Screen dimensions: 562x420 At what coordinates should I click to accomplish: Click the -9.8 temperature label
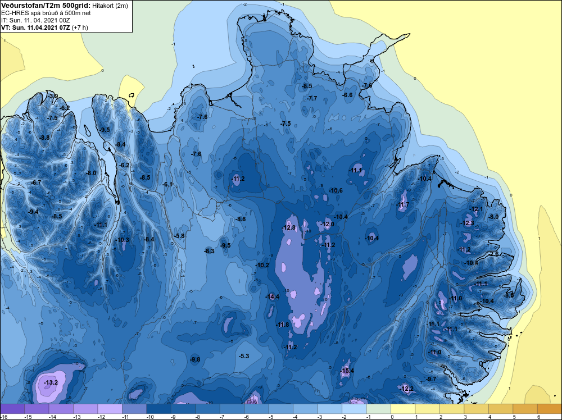[195, 359]
